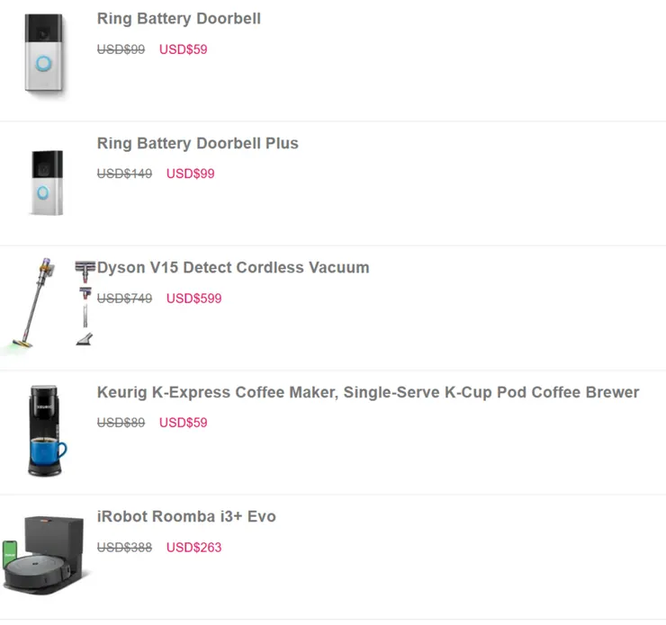Open the Ring Battery Doorbell Plus title
Image resolution: width=666 pixels, height=625 pixels.
tap(197, 144)
